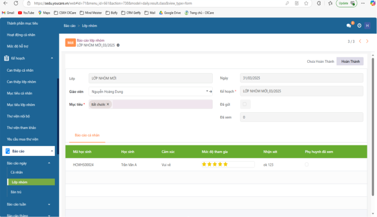
Task: Click the gear icon beside LỚP NHÓM MỚI_03/2025
Action: [x=118, y=45]
